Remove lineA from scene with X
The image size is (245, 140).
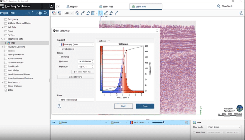click(106, 122)
